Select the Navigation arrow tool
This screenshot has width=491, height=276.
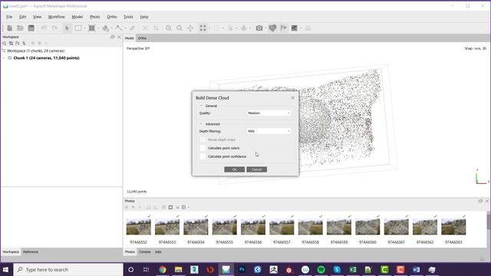click(67, 28)
